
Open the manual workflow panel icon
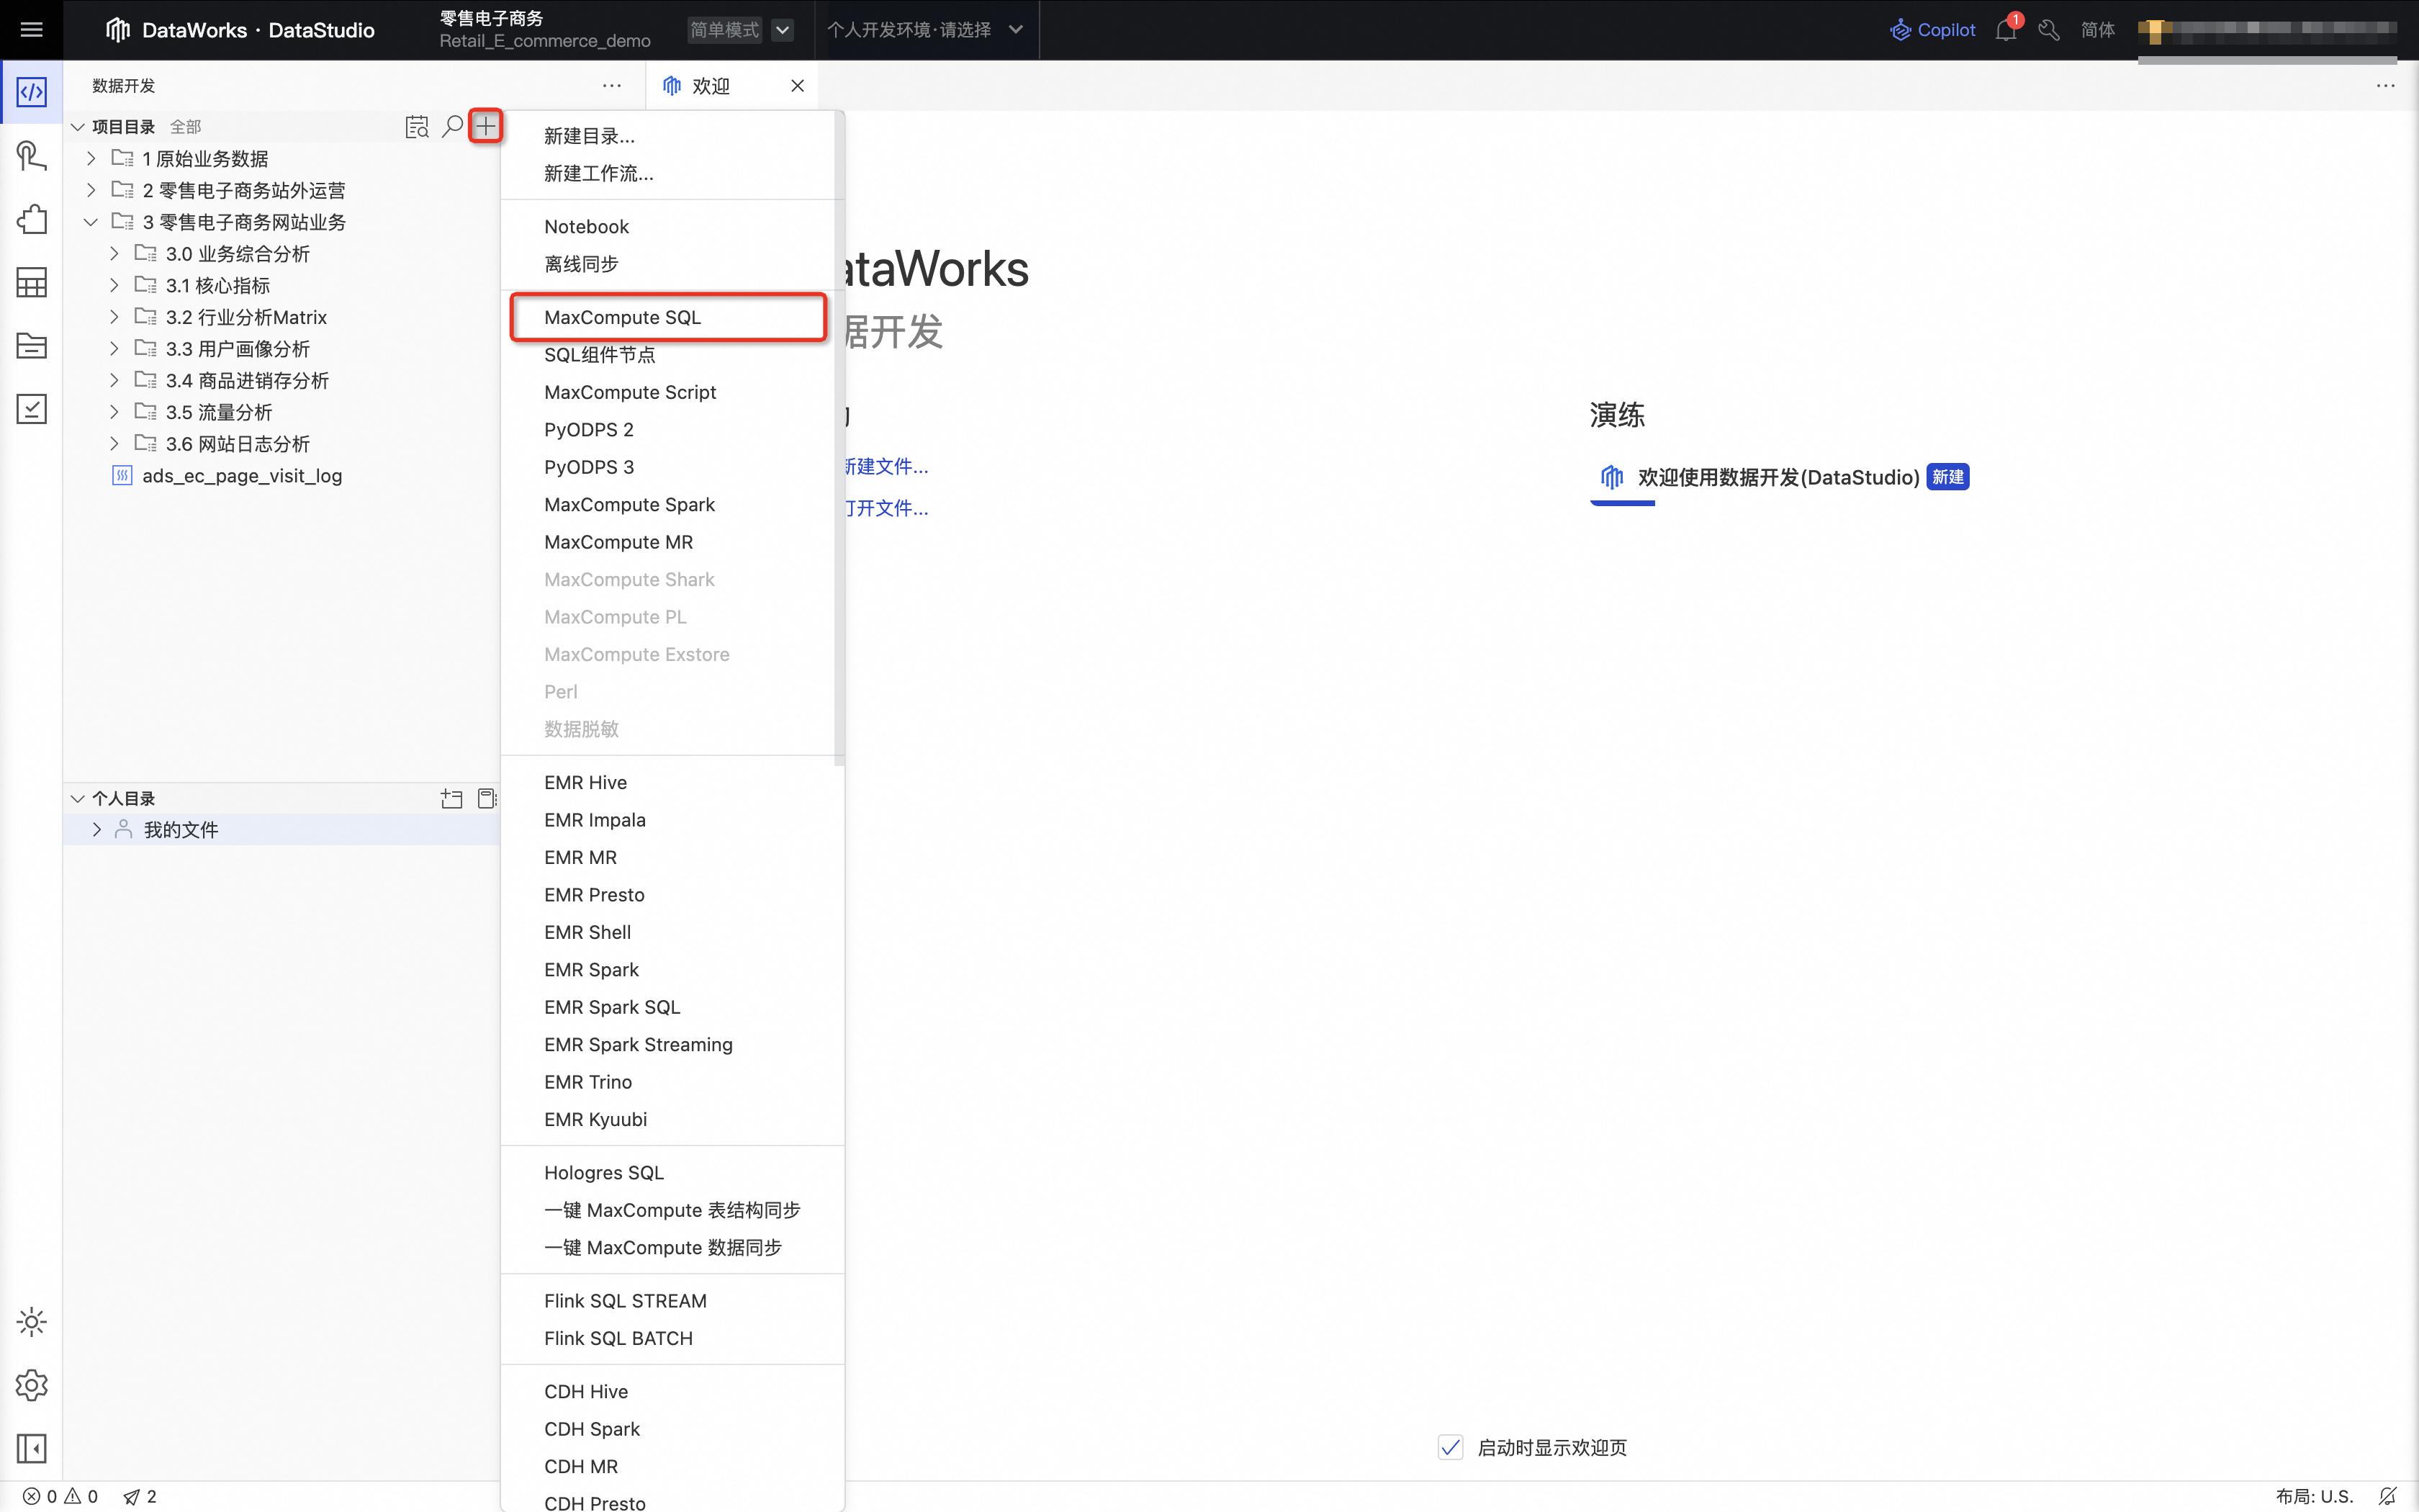pos(31,156)
